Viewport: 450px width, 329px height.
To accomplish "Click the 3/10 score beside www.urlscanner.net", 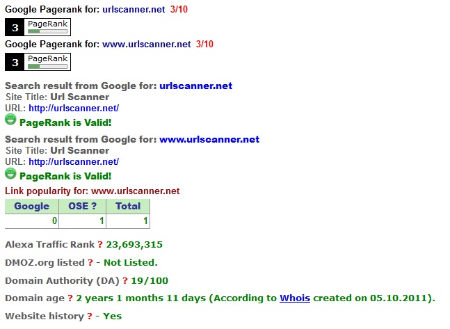I will [204, 44].
